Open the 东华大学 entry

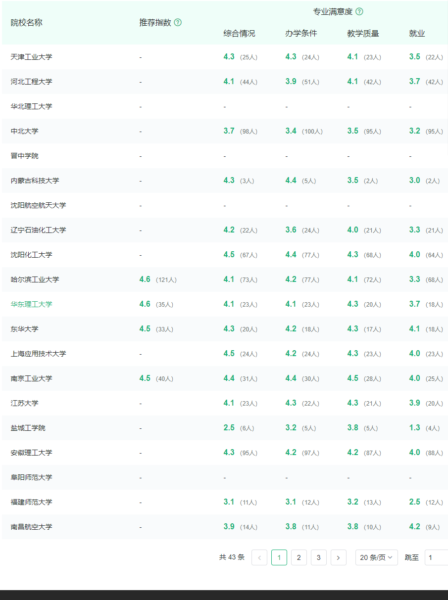point(25,328)
